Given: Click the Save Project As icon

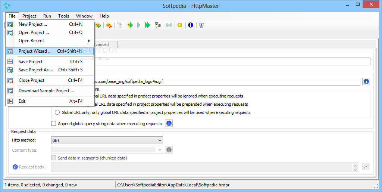Looking at the screenshot, I should [x=10, y=70].
